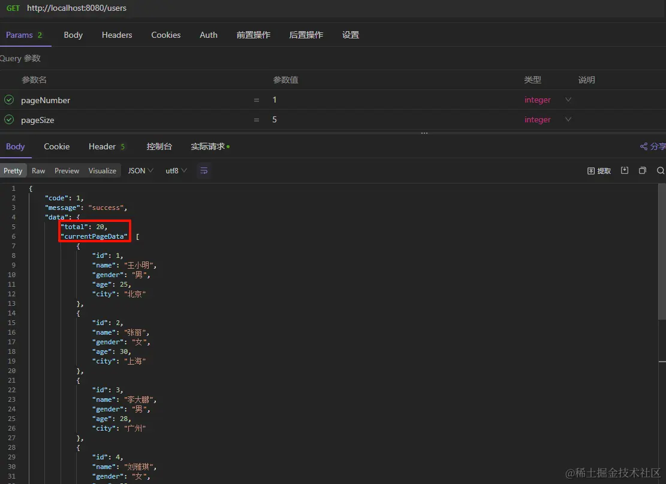This screenshot has height=484, width=666.
Task: Click the request URL field
Action: (77, 8)
